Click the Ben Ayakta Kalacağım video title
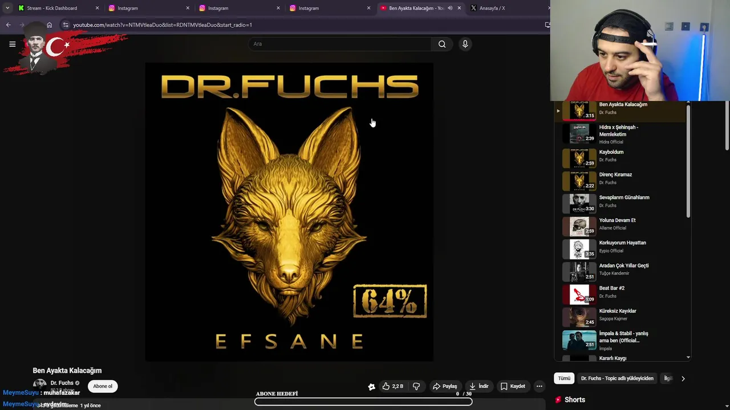This screenshot has width=730, height=410. 67,371
